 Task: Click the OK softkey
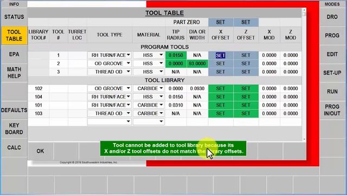(40, 151)
